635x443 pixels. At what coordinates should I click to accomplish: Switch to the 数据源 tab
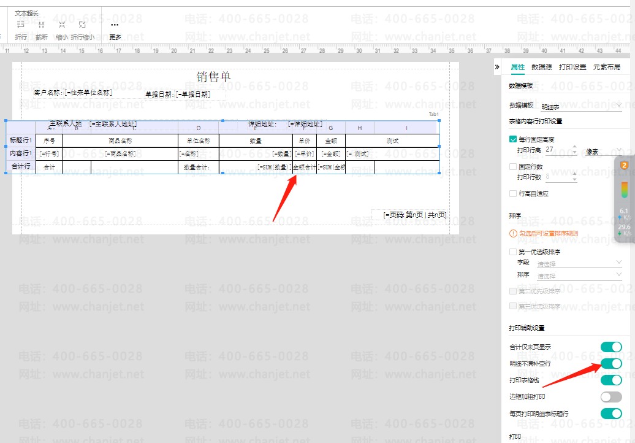(x=541, y=67)
